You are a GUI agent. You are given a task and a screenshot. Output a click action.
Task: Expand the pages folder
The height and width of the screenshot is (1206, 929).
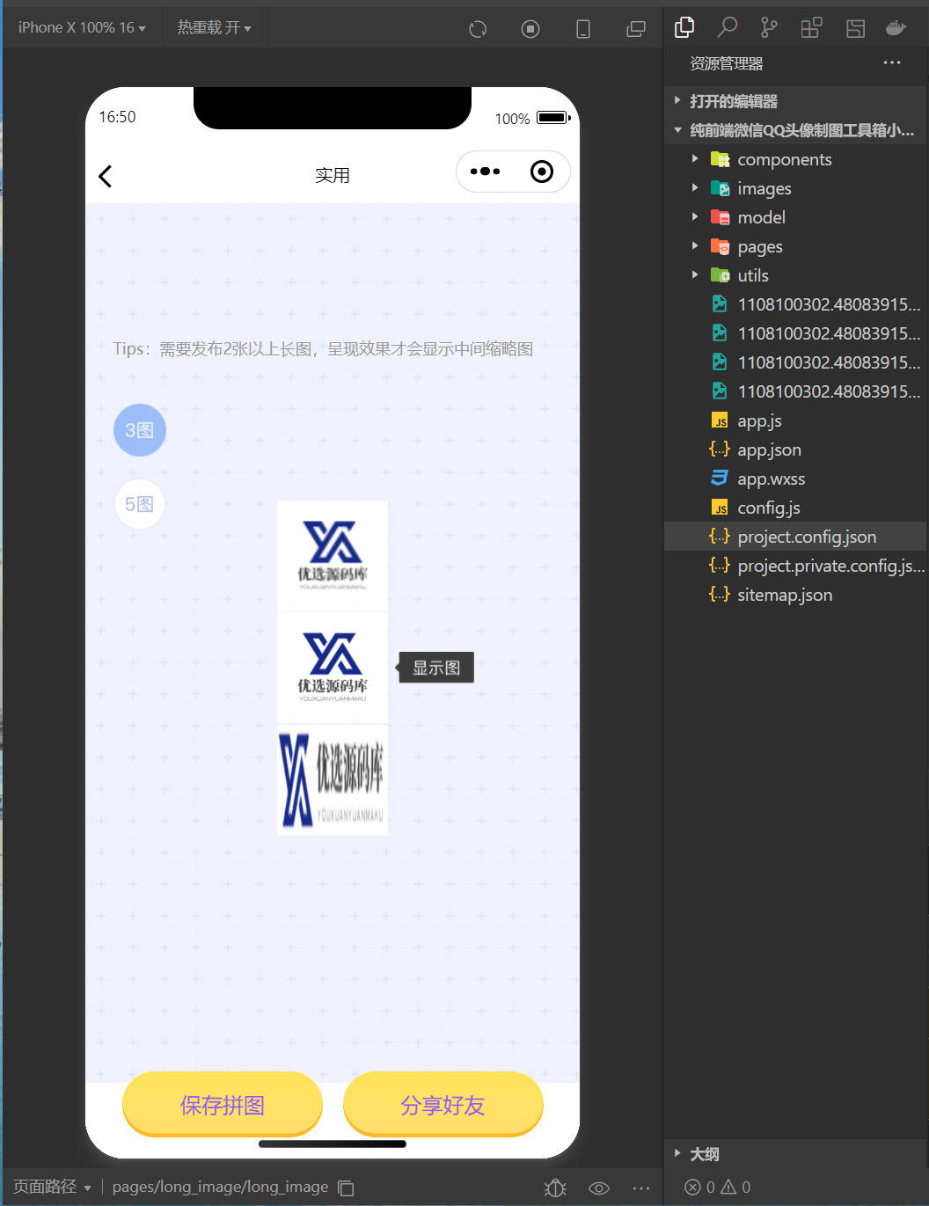pos(796,246)
